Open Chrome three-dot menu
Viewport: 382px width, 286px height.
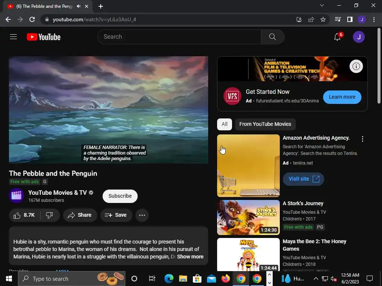(374, 19)
